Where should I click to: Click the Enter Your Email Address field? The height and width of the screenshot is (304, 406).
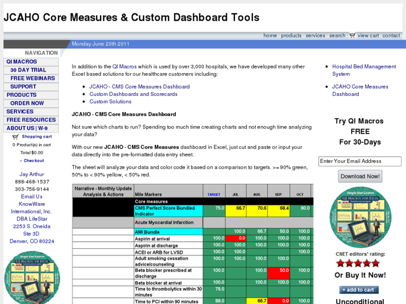[x=360, y=161]
